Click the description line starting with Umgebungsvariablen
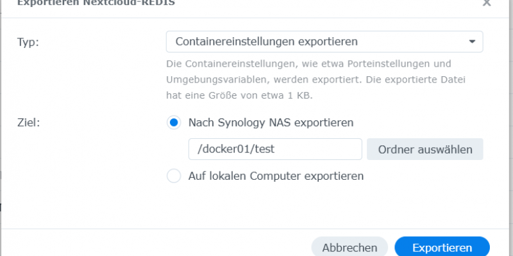The width and height of the screenshot is (513, 256). [315, 80]
